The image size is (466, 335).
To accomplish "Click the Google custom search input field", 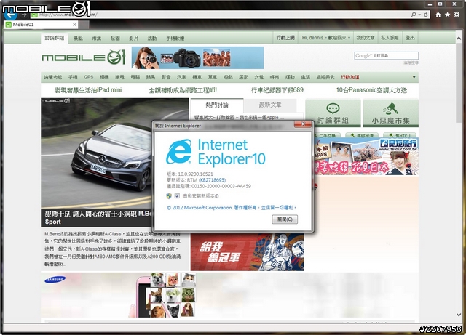I will (x=386, y=55).
